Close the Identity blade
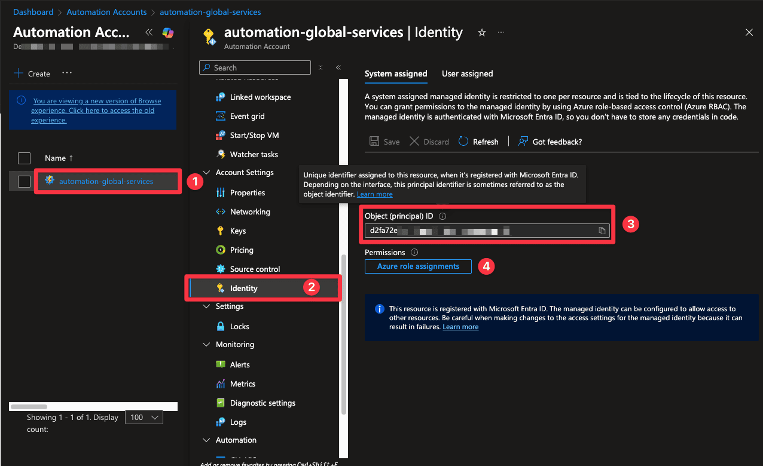The image size is (763, 466). (749, 32)
